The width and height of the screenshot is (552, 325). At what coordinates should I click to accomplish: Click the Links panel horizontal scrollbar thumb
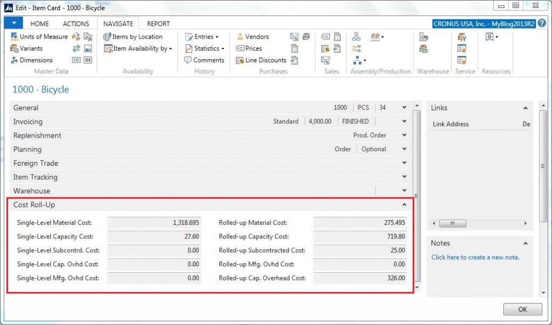coord(453,223)
